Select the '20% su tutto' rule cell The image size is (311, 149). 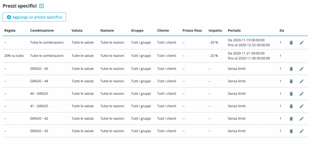point(14,56)
